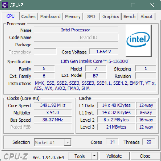Switch to the Caches tab
The image size is (161, 161).
coord(28,16)
